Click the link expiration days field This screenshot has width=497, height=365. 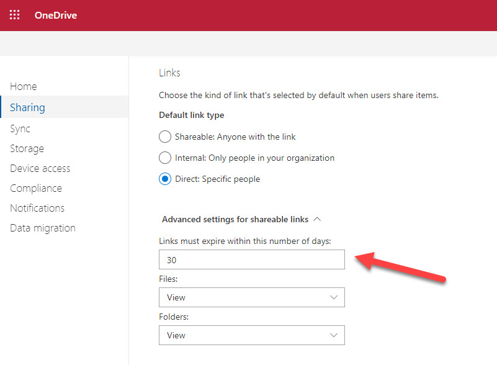[251, 260]
